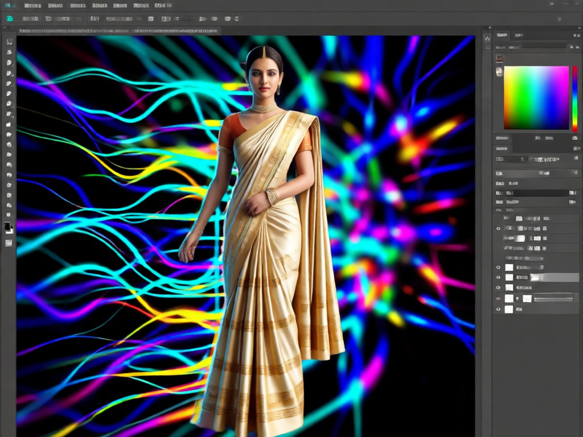This screenshot has height=437, width=583.
Task: Click the upper small swatch icon above color field
Action: [499, 59]
